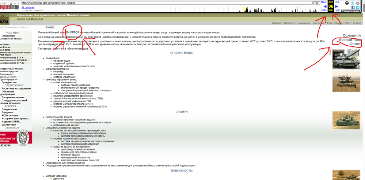
Task: Select year 2010 in Wayback toolbar
Action: [324, 11]
